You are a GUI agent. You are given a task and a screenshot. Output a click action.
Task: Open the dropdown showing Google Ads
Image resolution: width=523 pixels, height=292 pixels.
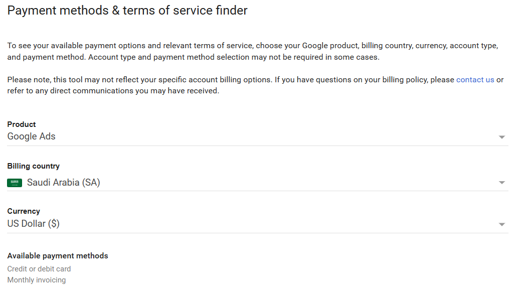251,136
